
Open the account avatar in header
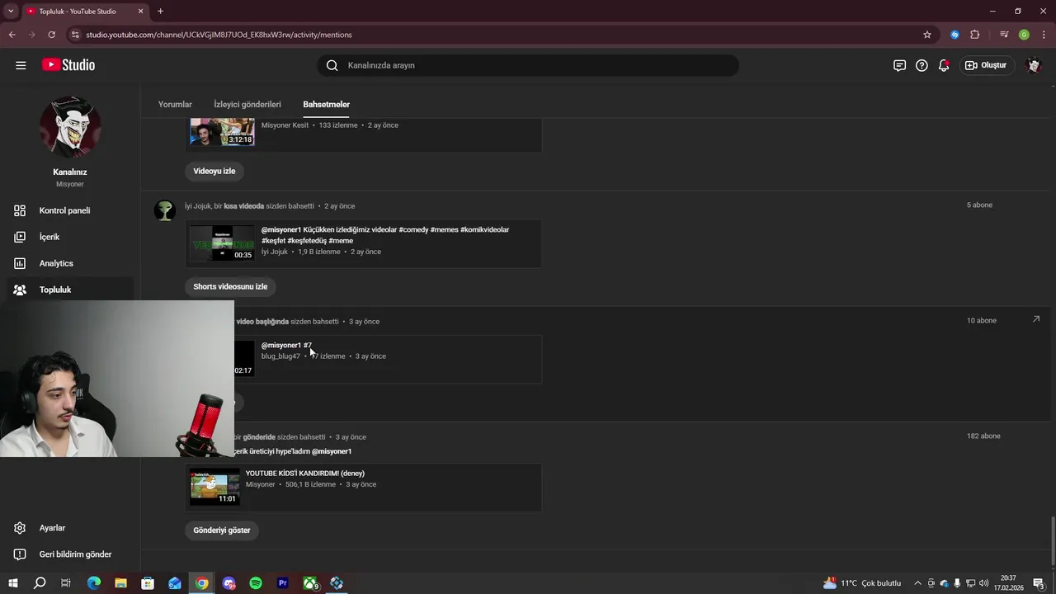(1034, 65)
